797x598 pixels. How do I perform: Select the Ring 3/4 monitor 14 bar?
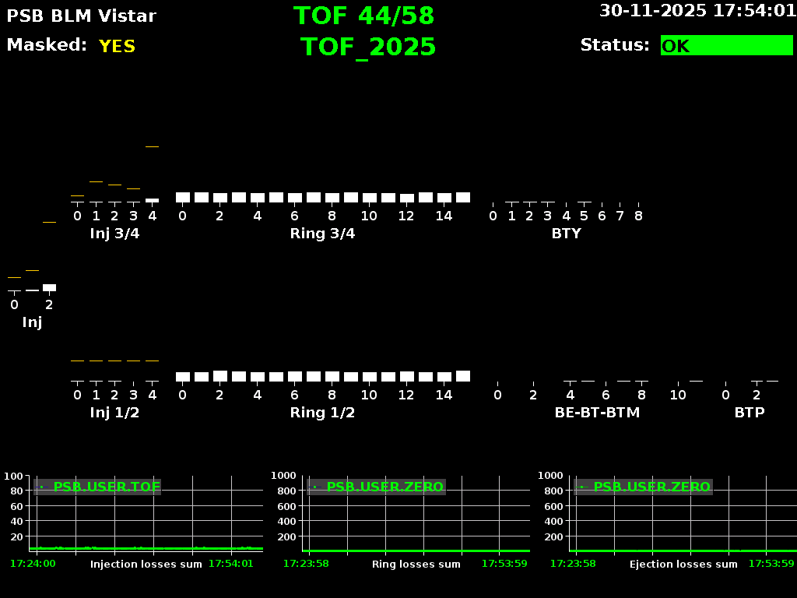click(444, 198)
